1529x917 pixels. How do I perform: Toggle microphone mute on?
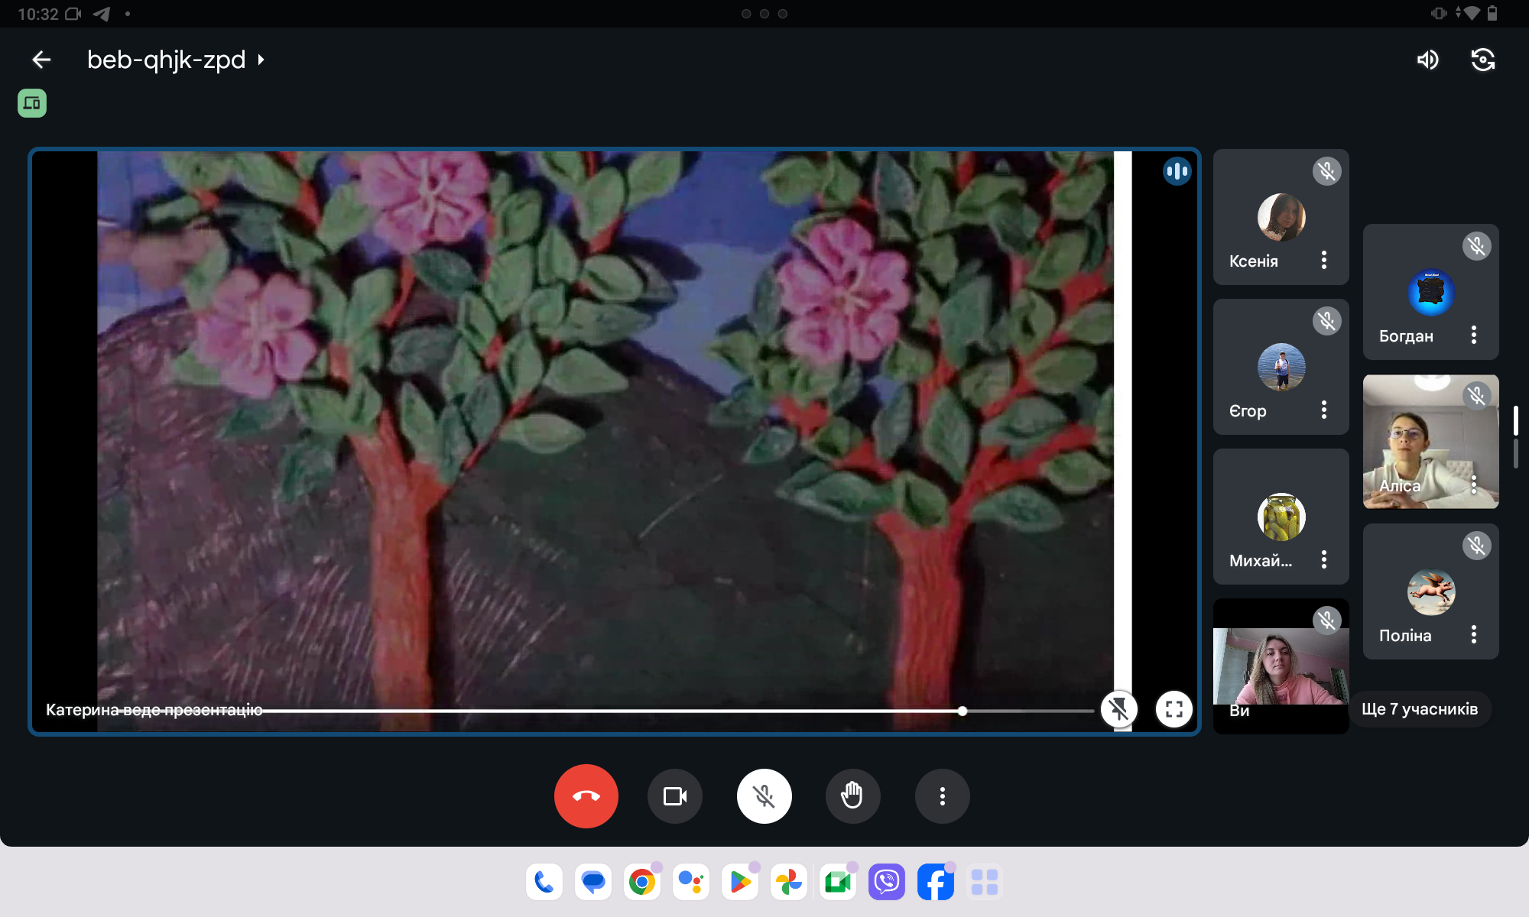tap(764, 796)
